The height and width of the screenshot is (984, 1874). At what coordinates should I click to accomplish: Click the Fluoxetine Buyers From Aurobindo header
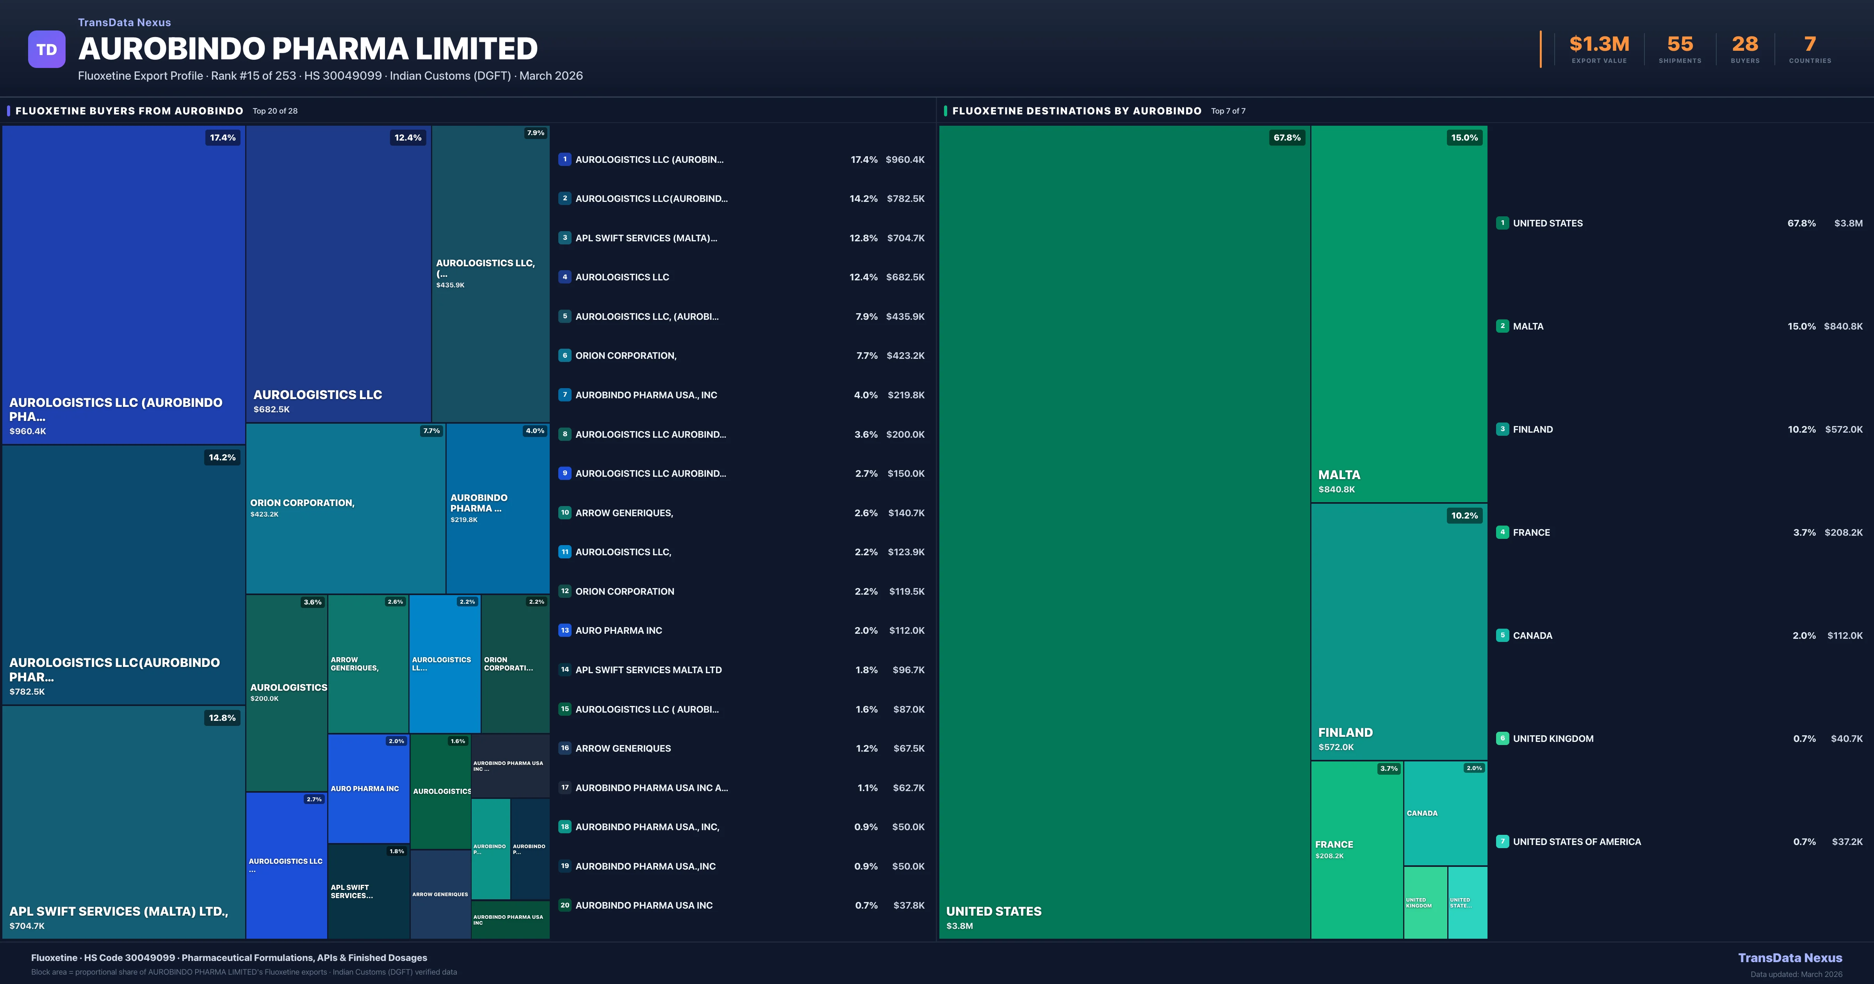pyautogui.click(x=130, y=111)
